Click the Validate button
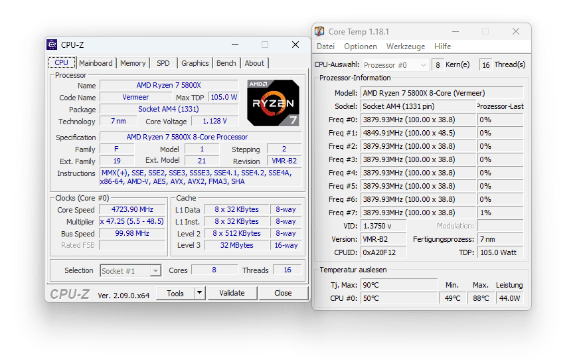Image resolution: width=579 pixels, height=364 pixels. [232, 294]
